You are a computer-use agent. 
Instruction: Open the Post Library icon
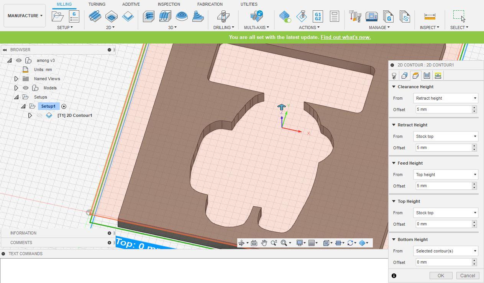(x=388, y=16)
